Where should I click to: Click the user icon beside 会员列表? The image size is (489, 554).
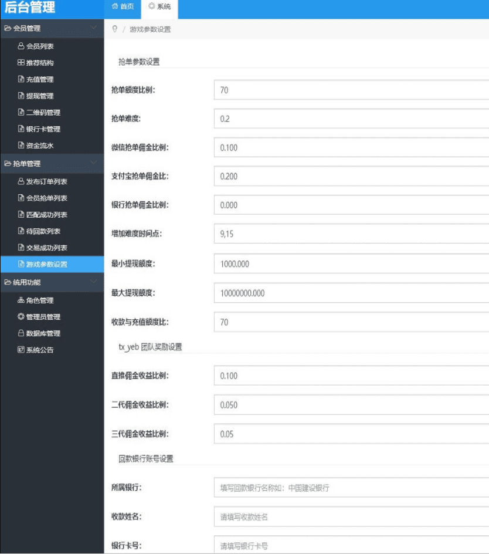pyautogui.click(x=21, y=46)
